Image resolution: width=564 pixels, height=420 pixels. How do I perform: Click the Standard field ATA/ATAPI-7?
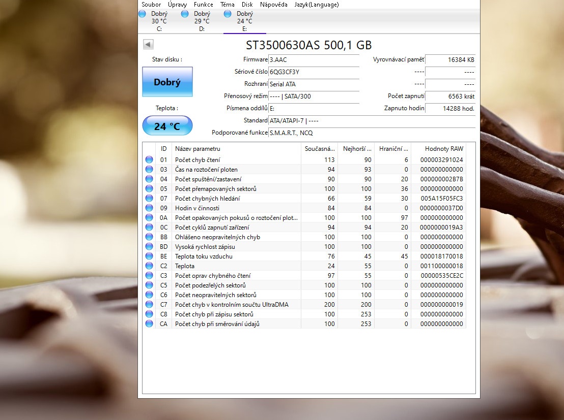[372, 120]
